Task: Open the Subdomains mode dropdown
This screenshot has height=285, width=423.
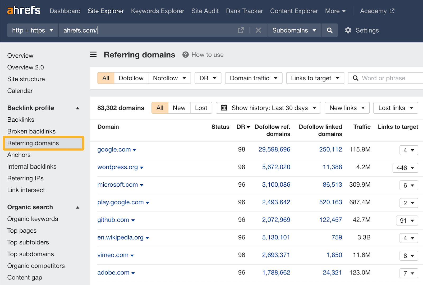Action: [294, 30]
